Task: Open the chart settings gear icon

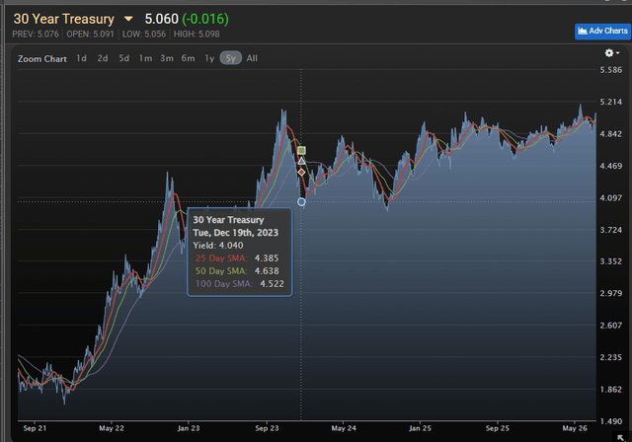Action: click(x=611, y=53)
